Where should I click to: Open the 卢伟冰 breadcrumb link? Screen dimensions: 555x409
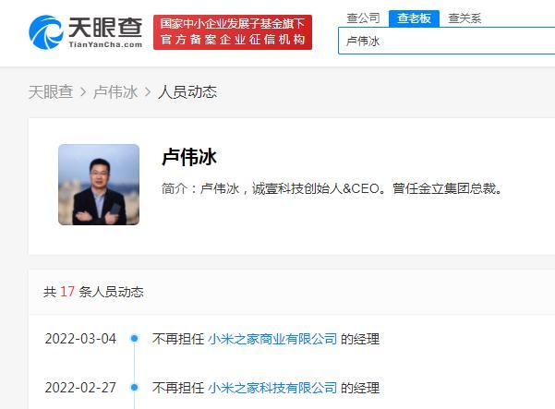pos(115,92)
